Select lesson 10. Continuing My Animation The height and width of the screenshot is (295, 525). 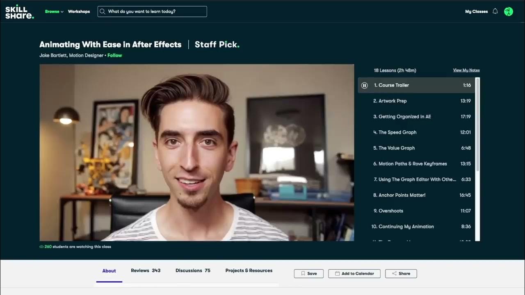416,227
